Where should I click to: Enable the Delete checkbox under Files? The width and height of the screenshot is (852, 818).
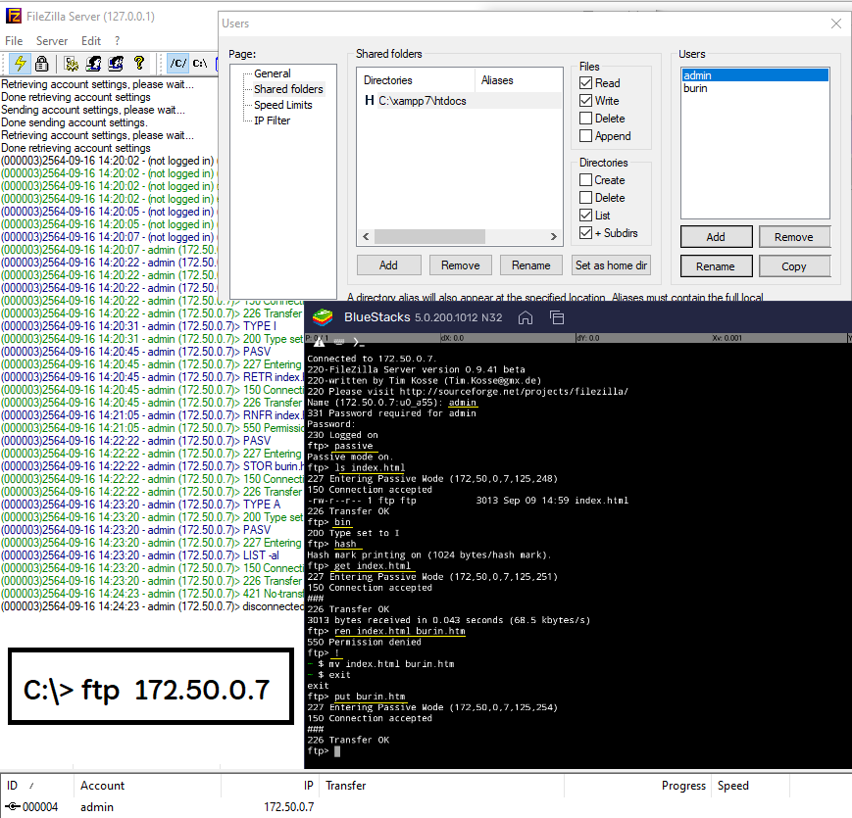[x=586, y=119]
